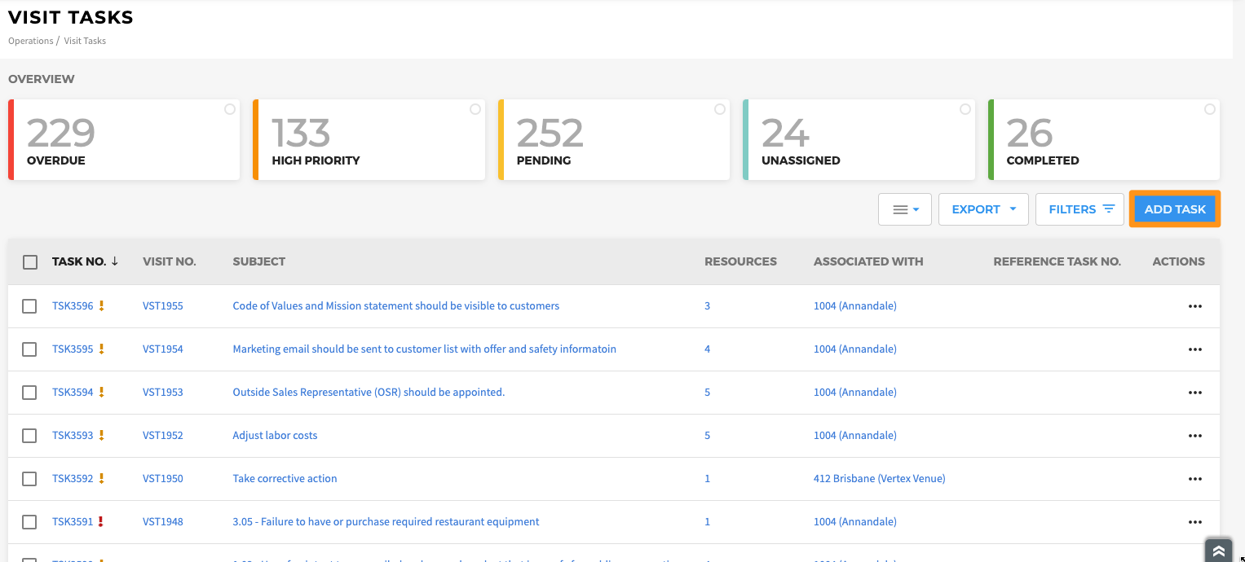The image size is (1245, 562).
Task: Open task TSK3596 link
Action: [73, 306]
